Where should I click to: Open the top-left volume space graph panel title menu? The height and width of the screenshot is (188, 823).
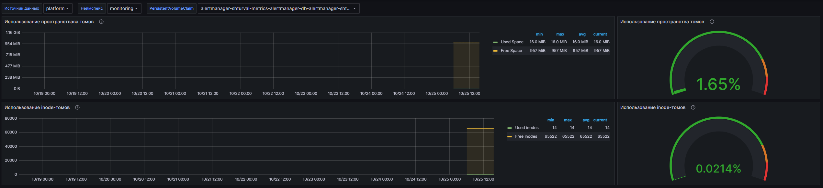pos(49,22)
